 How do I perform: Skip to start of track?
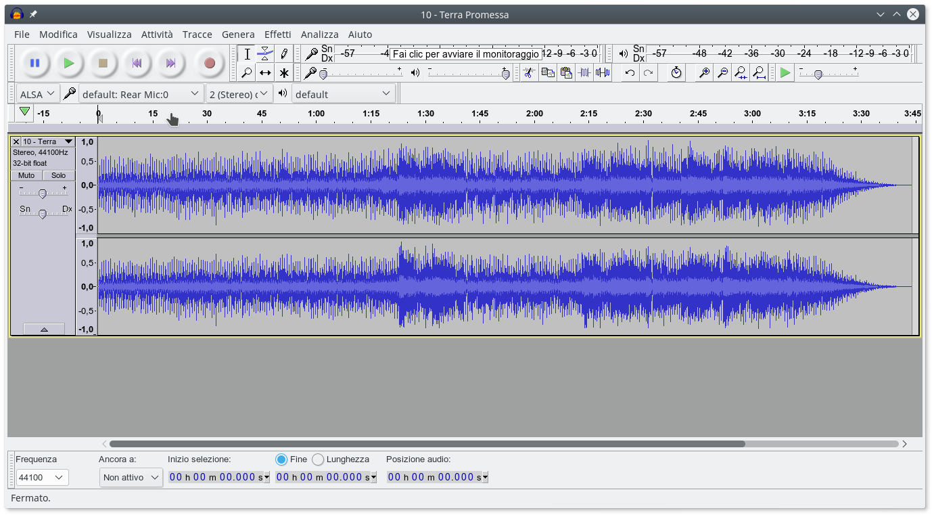click(x=137, y=63)
